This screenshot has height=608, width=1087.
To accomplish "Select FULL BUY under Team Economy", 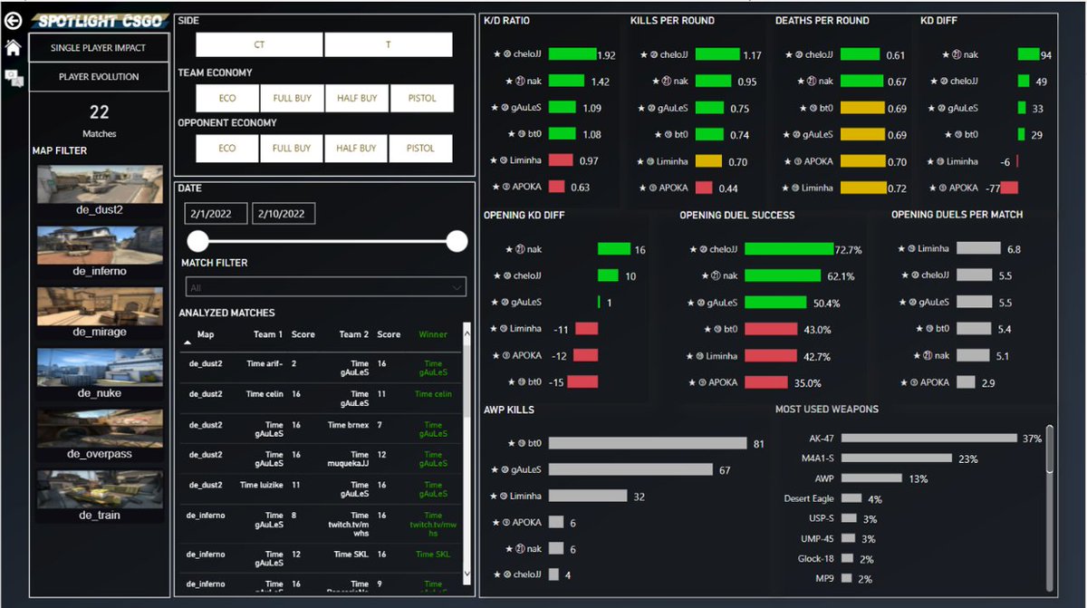I will point(292,98).
